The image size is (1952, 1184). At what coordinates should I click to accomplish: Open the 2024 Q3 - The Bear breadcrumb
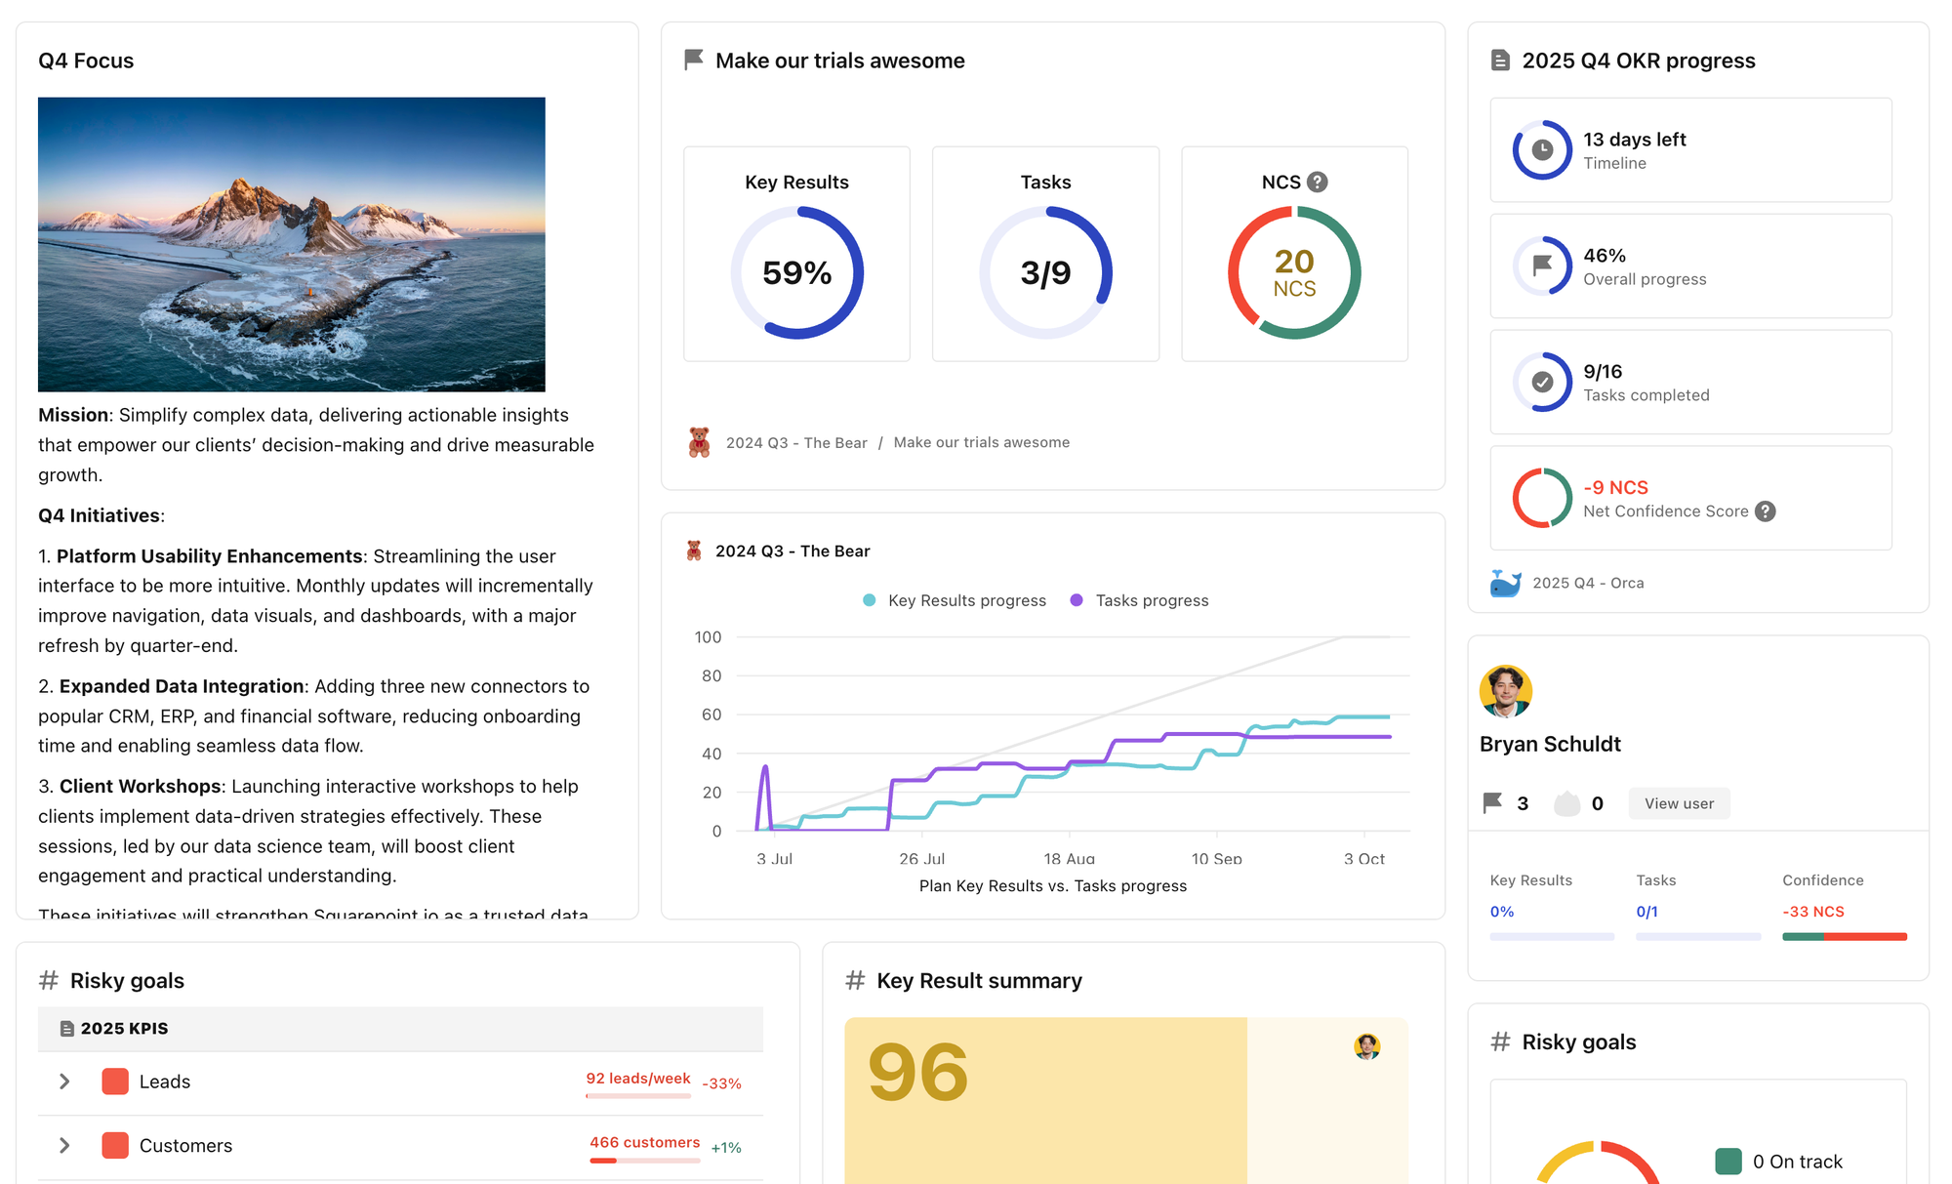(795, 443)
